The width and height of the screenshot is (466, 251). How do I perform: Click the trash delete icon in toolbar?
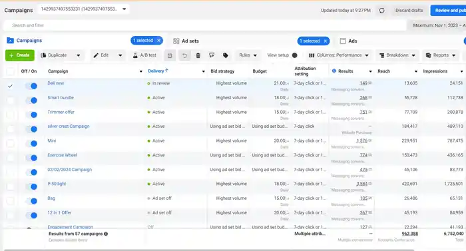(198, 55)
